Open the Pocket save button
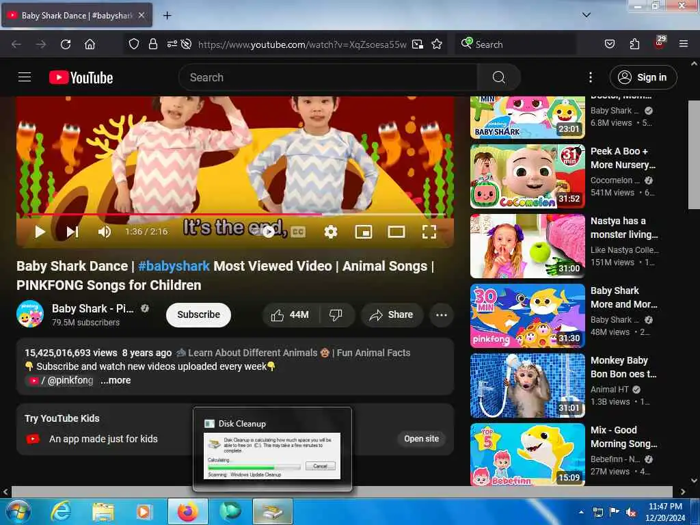Screen dimensions: 700x525 [610, 44]
